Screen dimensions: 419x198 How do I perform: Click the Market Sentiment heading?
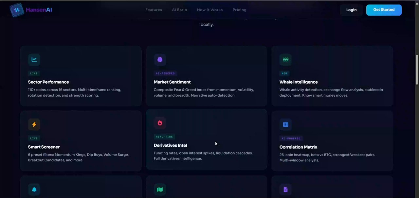pos(172,82)
